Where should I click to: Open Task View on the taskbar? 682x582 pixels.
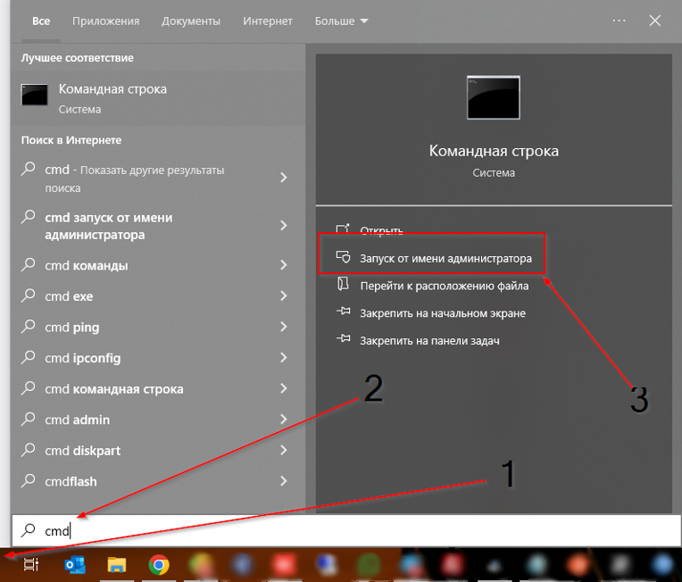[x=31, y=565]
